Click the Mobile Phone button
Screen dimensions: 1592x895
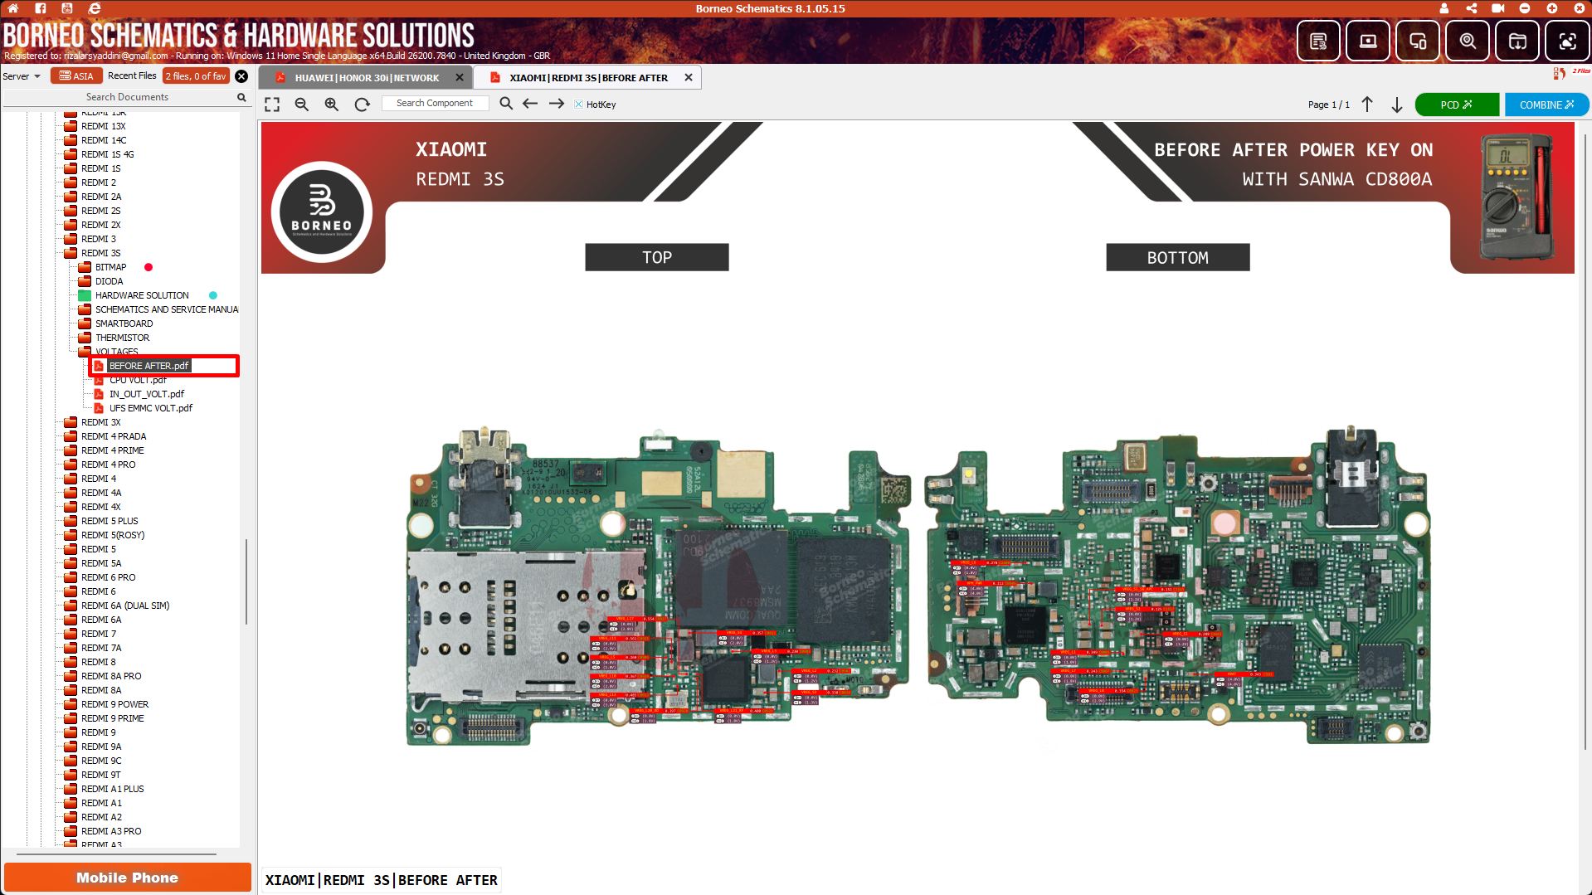pyautogui.click(x=127, y=878)
